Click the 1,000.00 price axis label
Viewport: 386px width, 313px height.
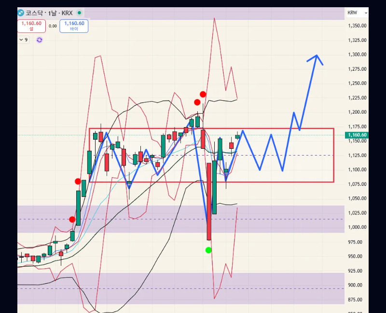coord(357,227)
